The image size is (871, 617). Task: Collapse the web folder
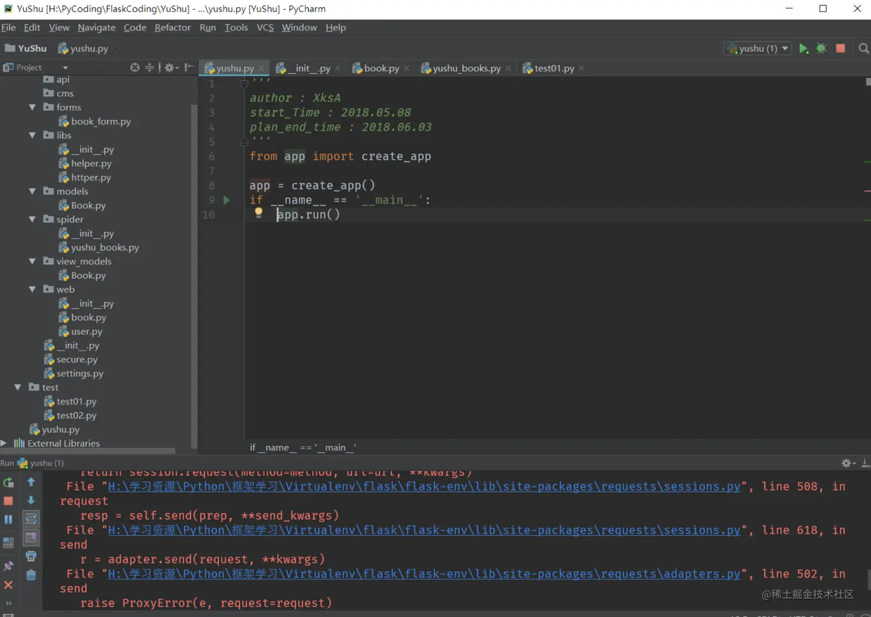(x=32, y=289)
